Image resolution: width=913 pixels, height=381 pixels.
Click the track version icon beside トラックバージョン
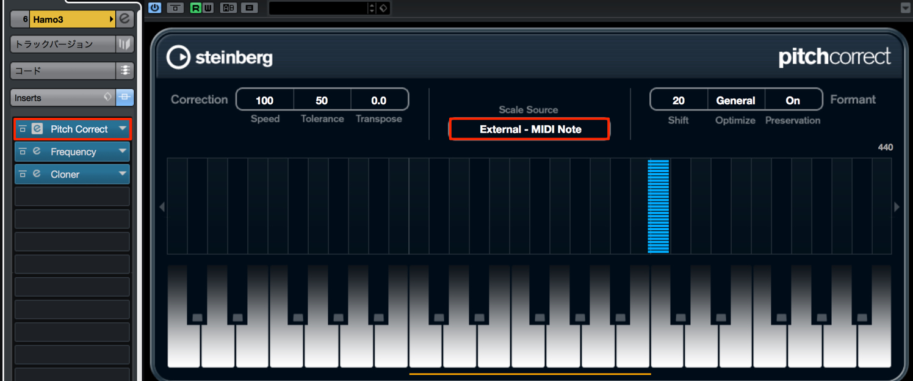pos(125,44)
